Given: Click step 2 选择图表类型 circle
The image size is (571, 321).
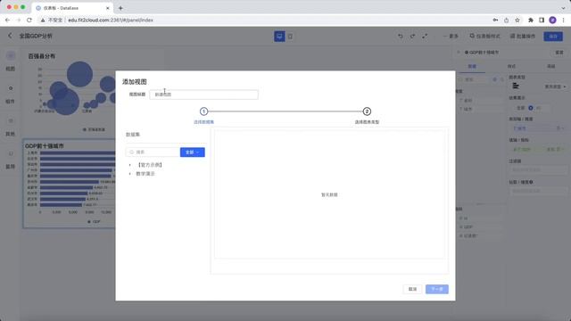Looking at the screenshot, I should tap(367, 111).
